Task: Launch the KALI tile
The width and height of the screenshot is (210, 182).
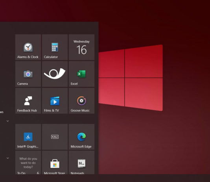Action: (55, 137)
